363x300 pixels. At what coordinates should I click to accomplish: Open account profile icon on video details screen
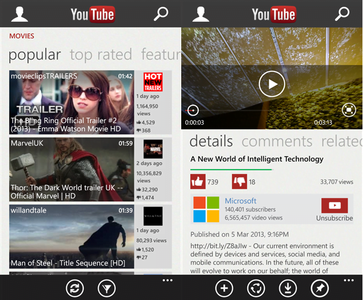(201, 14)
